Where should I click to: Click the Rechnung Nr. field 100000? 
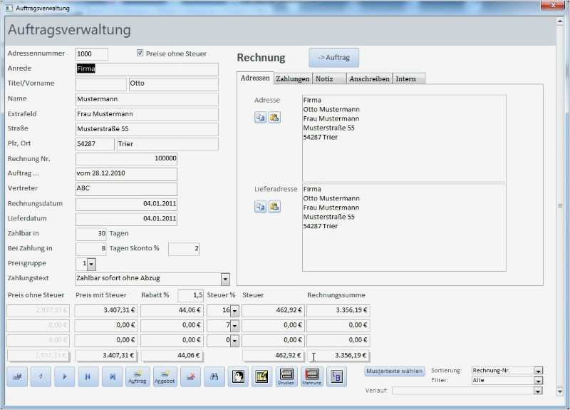[x=126, y=158]
